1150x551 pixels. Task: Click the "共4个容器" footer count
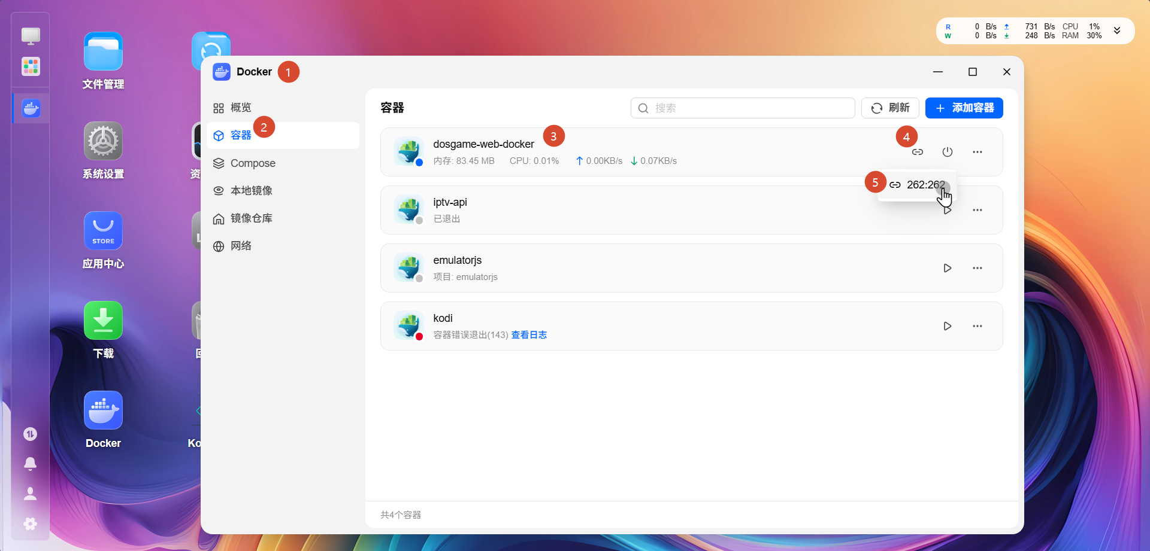(x=401, y=515)
